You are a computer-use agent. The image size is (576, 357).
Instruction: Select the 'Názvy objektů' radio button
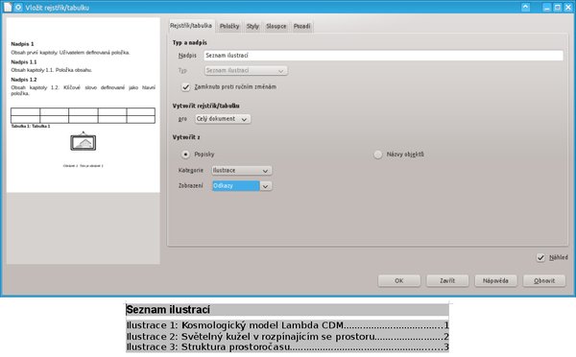377,155
